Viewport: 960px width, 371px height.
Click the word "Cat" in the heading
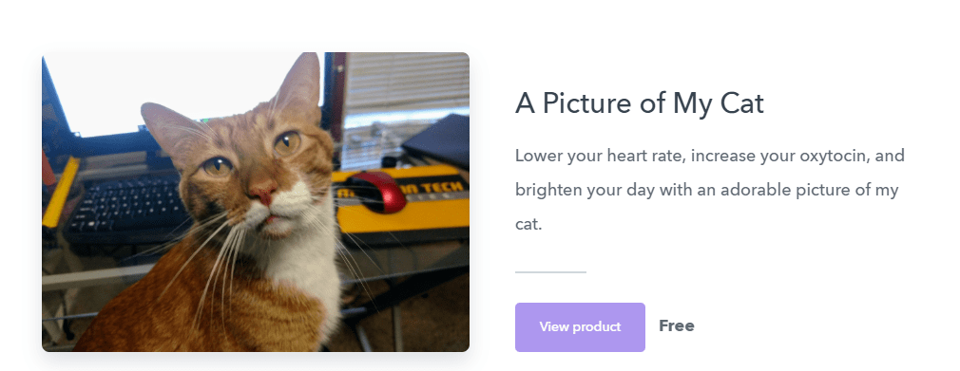click(742, 103)
